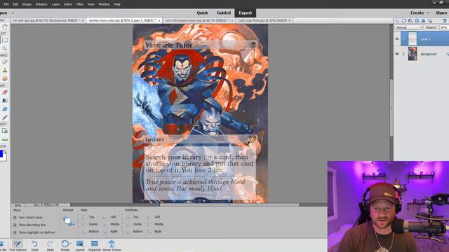The height and width of the screenshot is (252, 449).
Task: Open the Filter menu
Action: pyautogui.click(x=79, y=4)
